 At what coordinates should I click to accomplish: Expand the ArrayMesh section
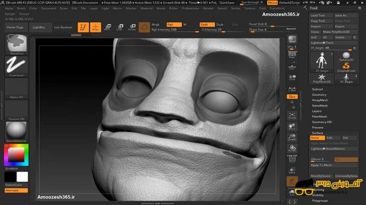pos(320,100)
